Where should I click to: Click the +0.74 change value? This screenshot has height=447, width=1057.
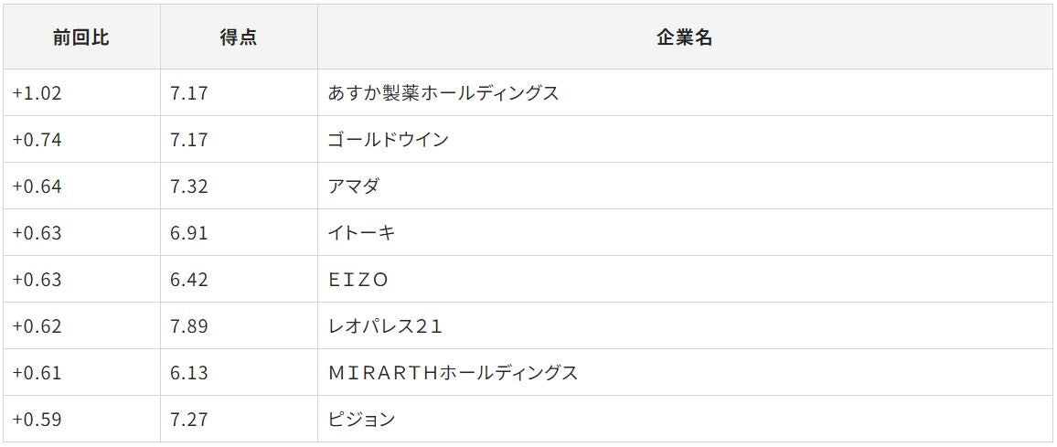37,140
